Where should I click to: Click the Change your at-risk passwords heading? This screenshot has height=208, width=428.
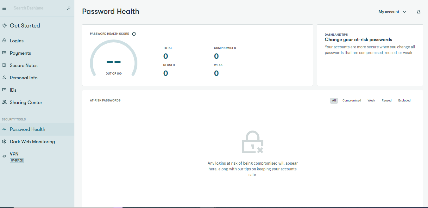tap(358, 40)
